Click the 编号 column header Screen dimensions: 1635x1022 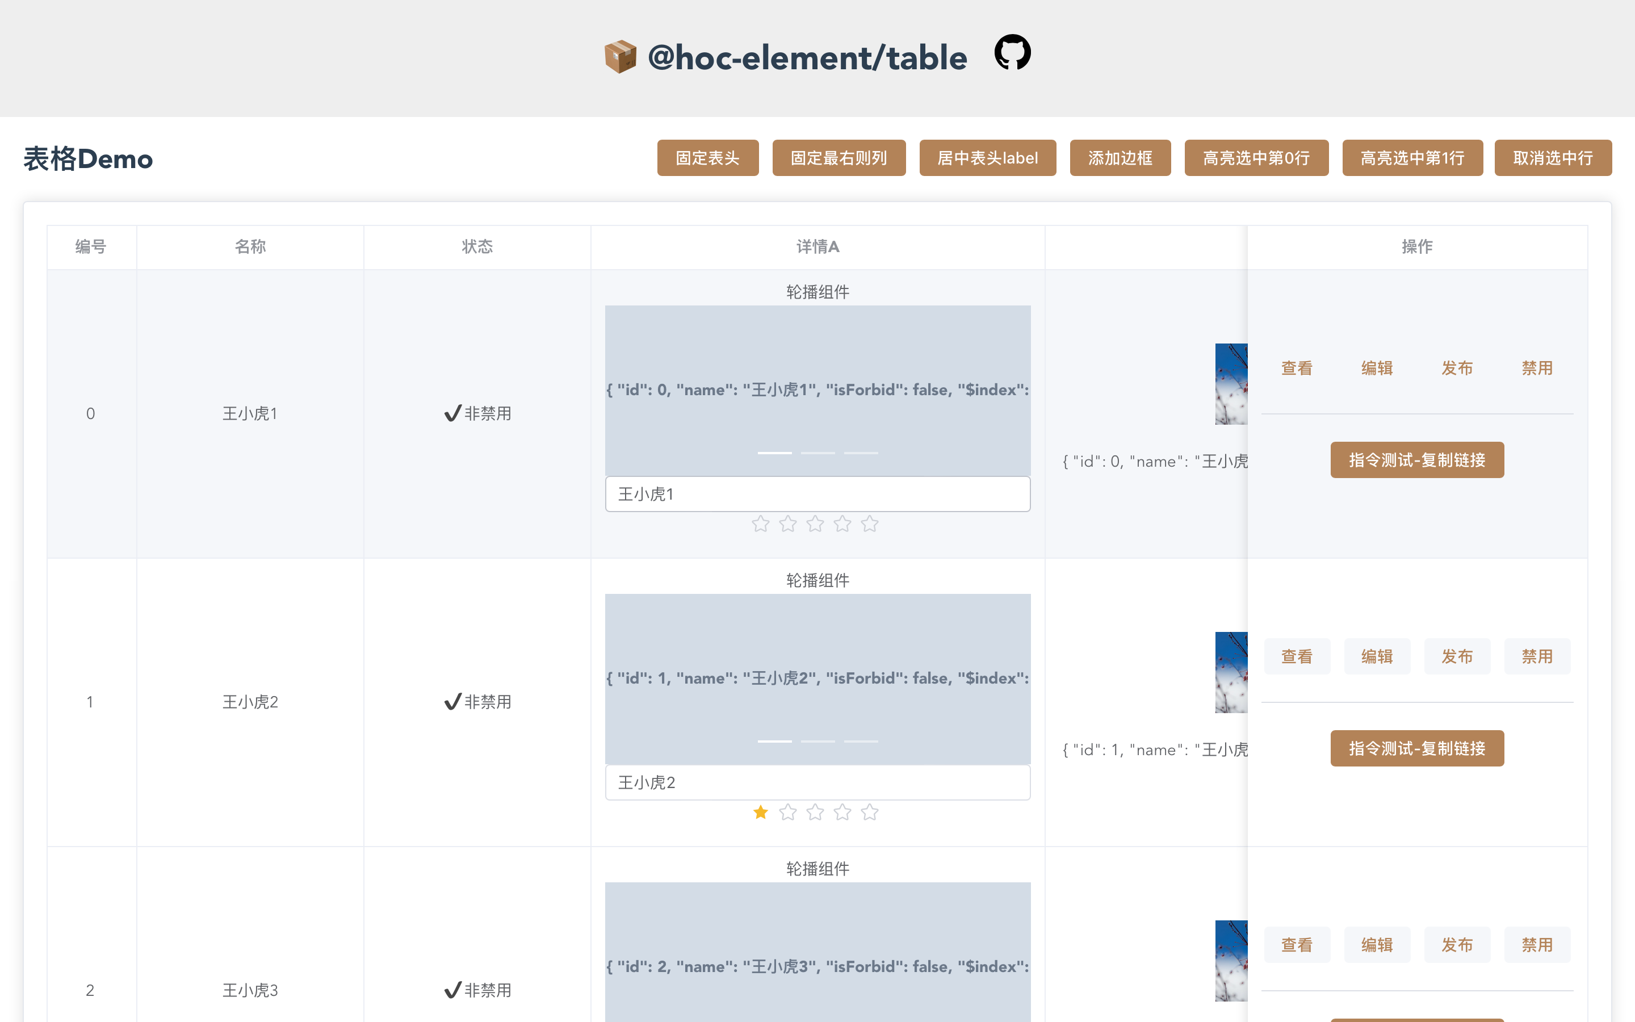(90, 247)
